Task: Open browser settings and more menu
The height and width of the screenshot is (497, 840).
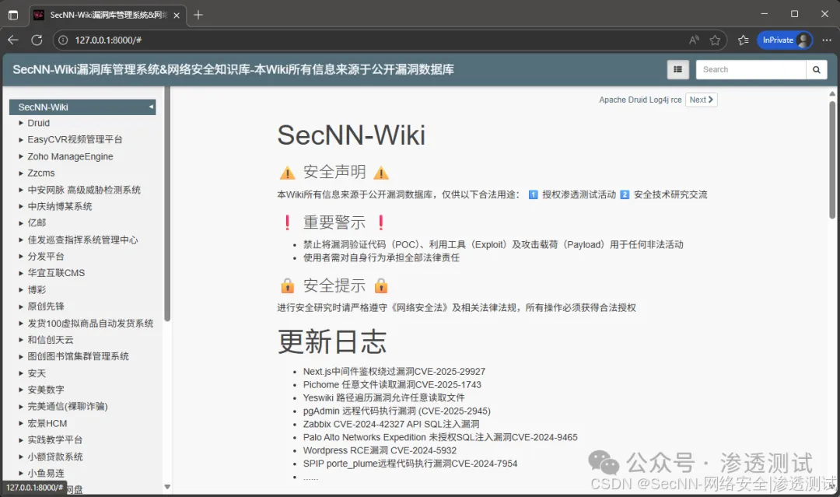Action: (x=827, y=40)
